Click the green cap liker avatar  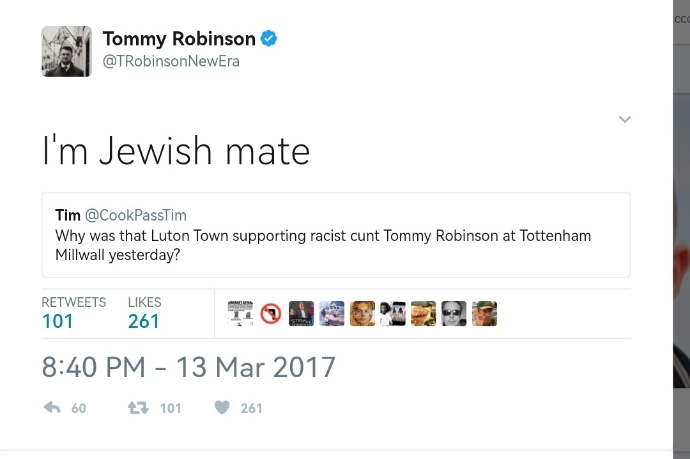coord(484,314)
